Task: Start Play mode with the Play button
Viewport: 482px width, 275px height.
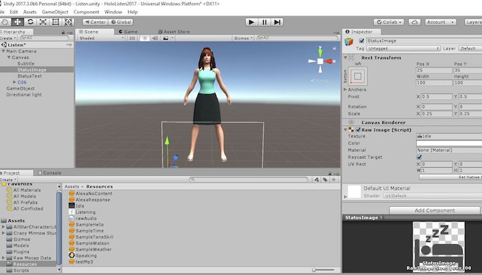Action: (251, 22)
